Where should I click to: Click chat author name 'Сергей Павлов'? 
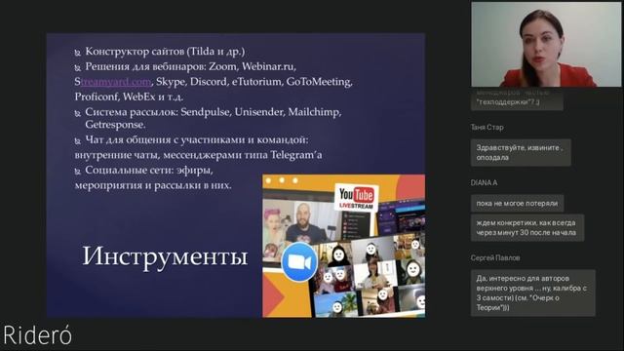(495, 257)
